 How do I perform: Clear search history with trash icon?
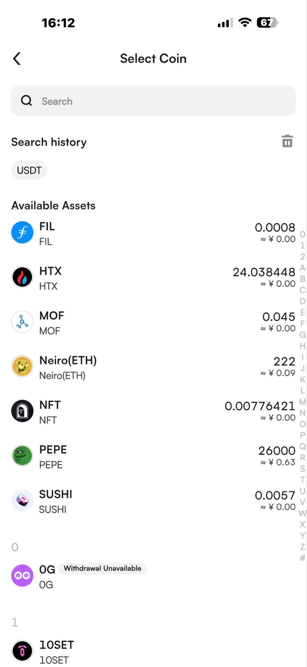click(287, 141)
